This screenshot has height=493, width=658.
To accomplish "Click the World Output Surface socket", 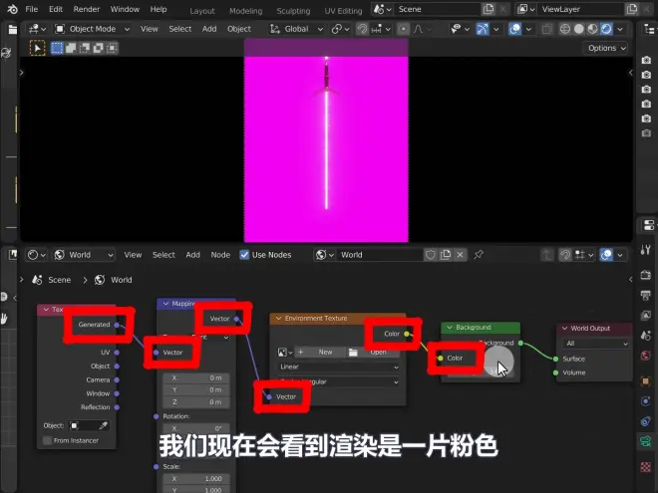I will [555, 359].
